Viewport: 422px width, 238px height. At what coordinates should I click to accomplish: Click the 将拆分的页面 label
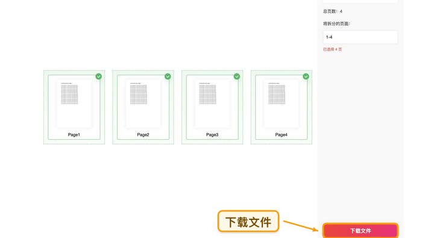tap(336, 23)
